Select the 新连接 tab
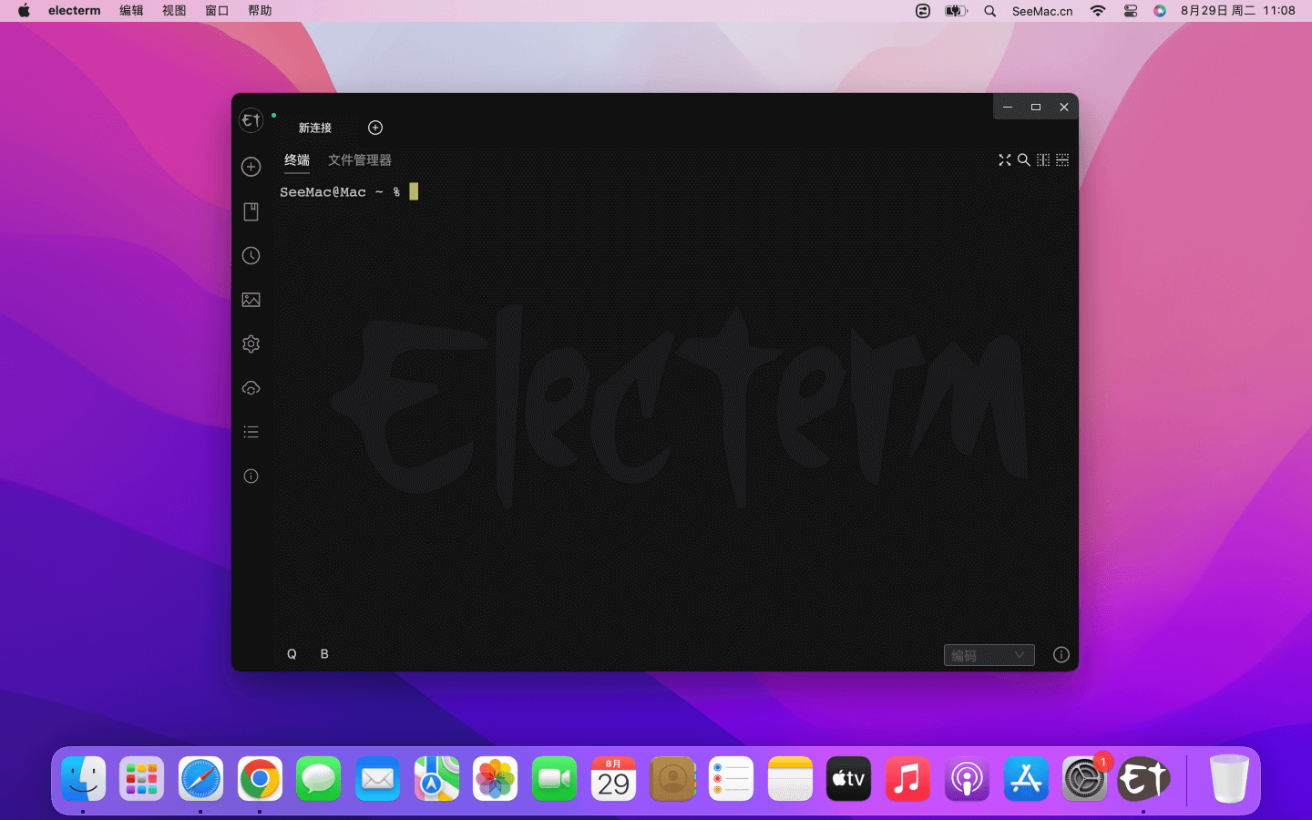1312x820 pixels. pos(315,128)
